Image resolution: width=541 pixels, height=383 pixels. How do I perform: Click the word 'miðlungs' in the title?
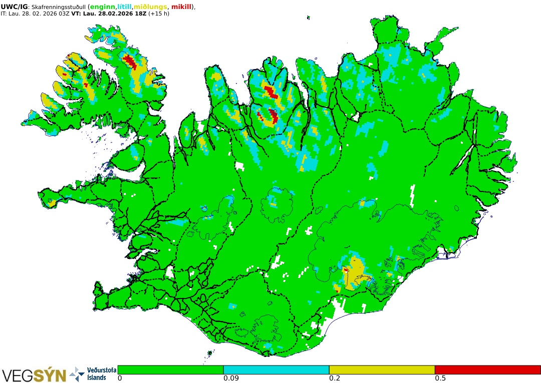coord(150,7)
